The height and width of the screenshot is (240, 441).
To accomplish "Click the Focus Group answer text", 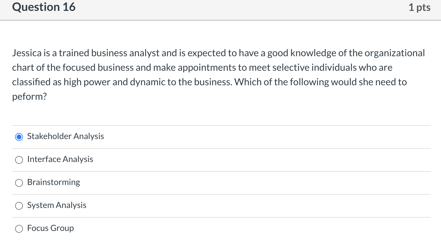I will pyautogui.click(x=50, y=228).
